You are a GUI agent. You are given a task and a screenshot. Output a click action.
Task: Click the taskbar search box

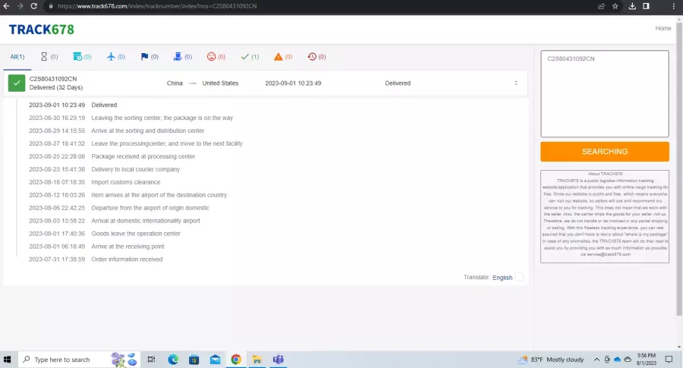tap(79, 360)
